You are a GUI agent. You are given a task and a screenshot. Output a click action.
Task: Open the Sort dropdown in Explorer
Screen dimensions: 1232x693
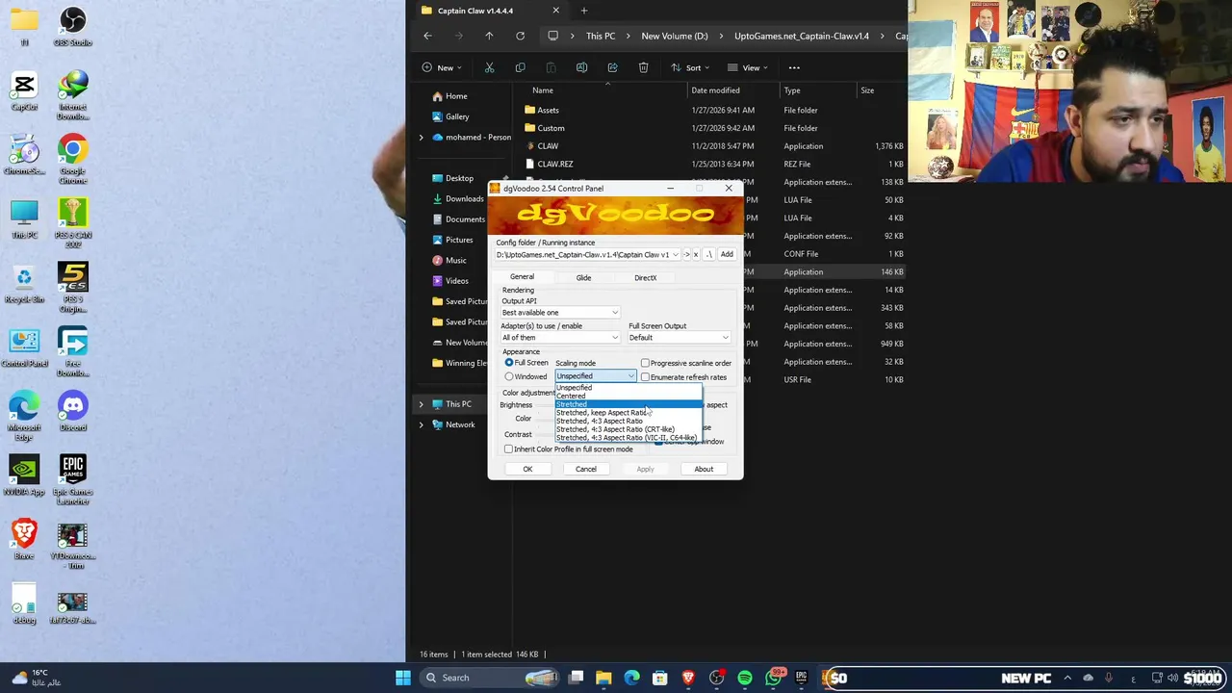pyautogui.click(x=689, y=67)
